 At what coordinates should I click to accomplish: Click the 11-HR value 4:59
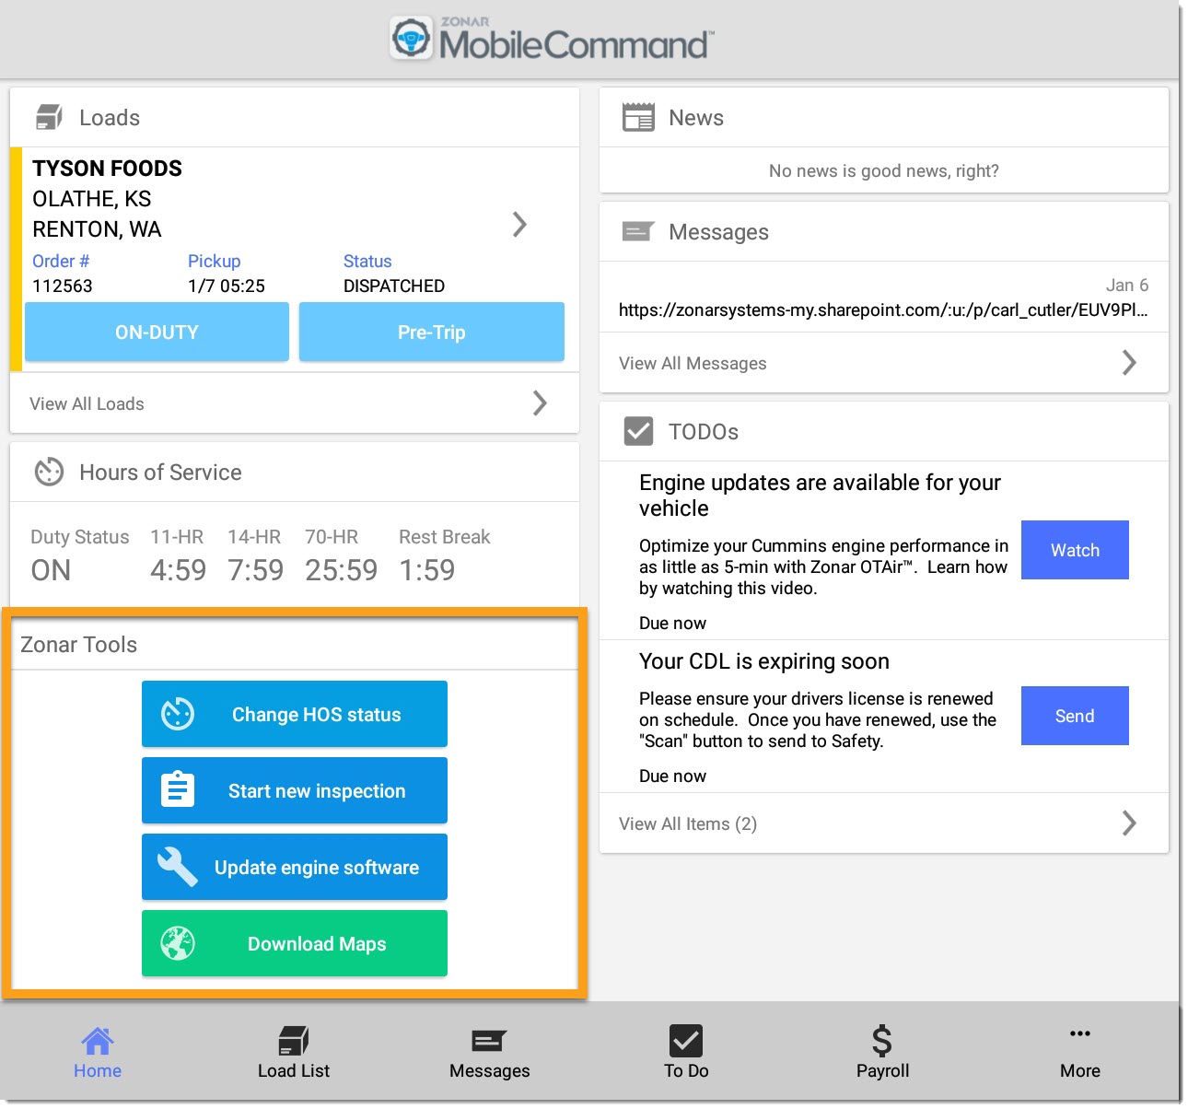coord(179,570)
